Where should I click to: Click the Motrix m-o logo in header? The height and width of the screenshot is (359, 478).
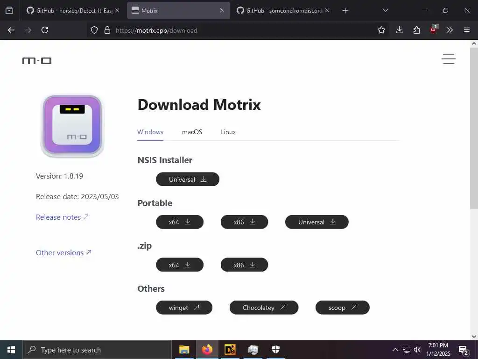point(37,61)
